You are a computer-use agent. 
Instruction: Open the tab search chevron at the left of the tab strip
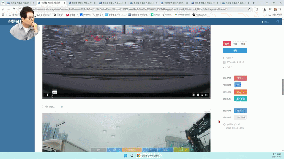point(3,3)
